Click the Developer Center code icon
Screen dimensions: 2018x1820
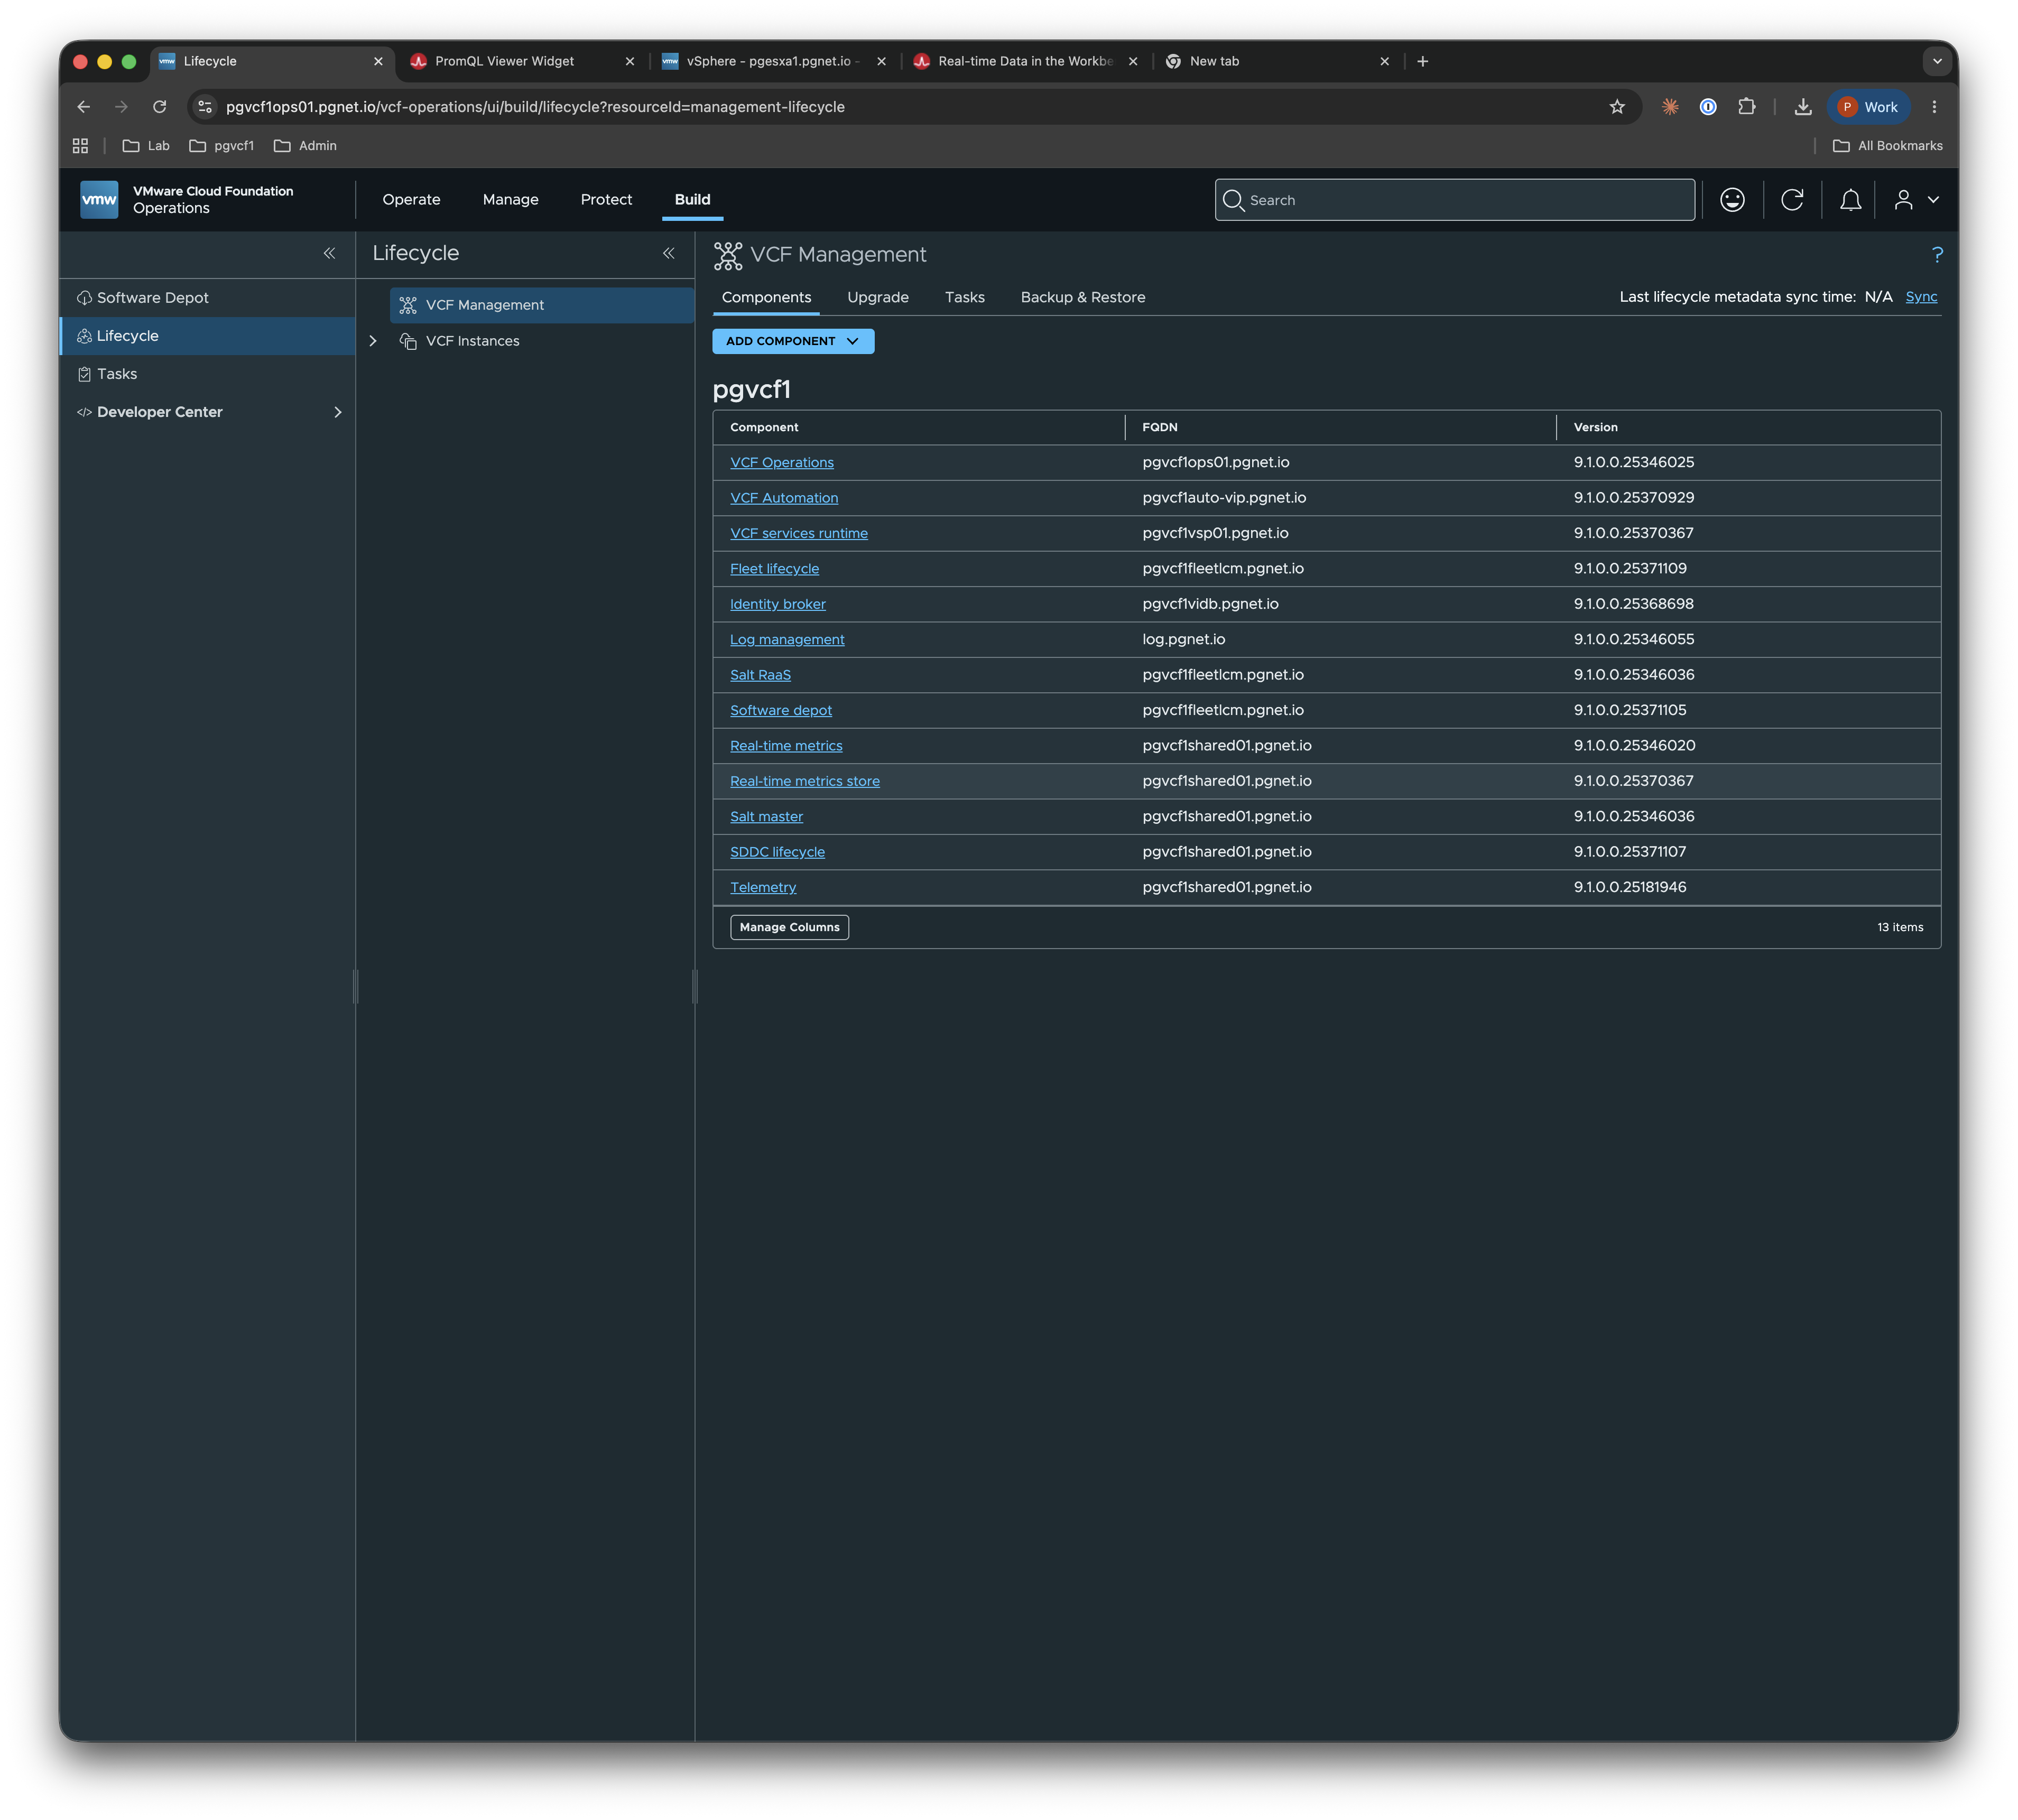click(84, 412)
